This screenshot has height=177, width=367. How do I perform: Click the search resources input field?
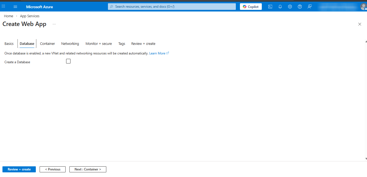pyautogui.click(x=172, y=7)
